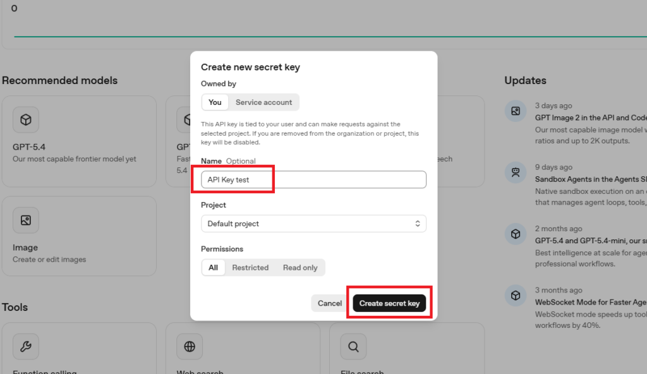Click the API key Name input field
The width and height of the screenshot is (647, 374).
[x=313, y=179]
